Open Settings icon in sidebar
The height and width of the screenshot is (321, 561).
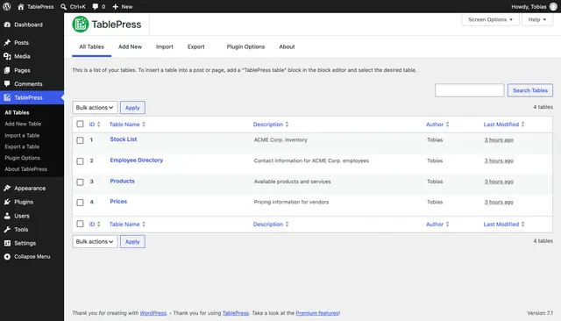pos(7,243)
